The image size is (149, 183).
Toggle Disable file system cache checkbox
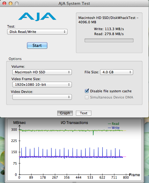(87, 91)
